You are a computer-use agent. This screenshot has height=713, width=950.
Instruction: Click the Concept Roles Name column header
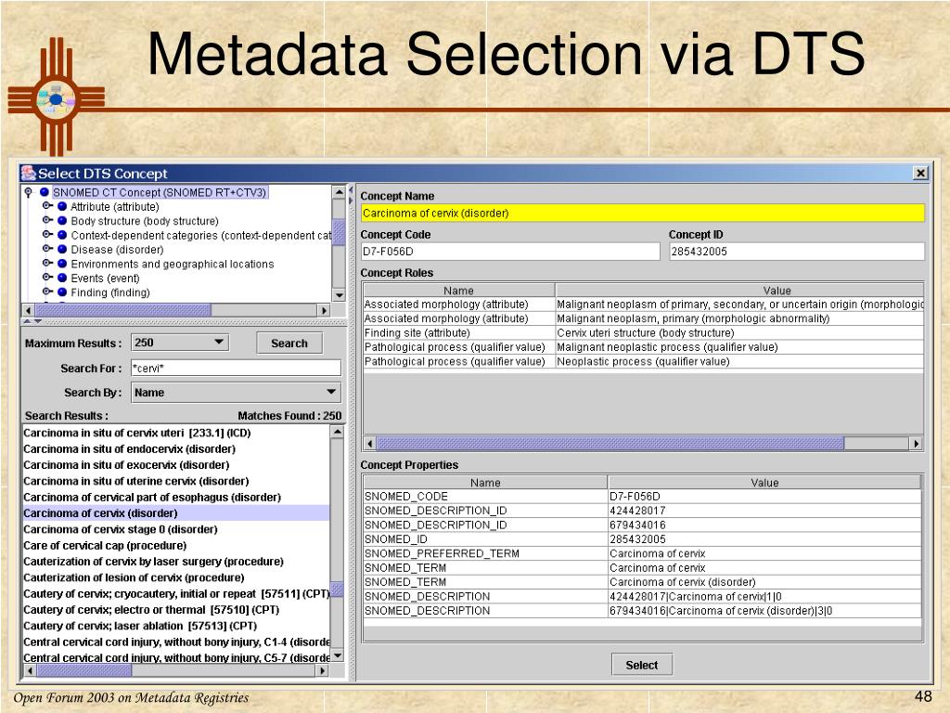(458, 291)
